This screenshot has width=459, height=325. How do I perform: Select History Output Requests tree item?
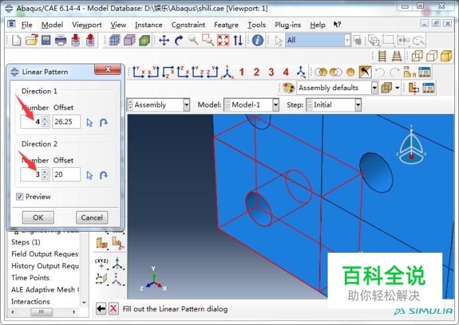(x=45, y=266)
